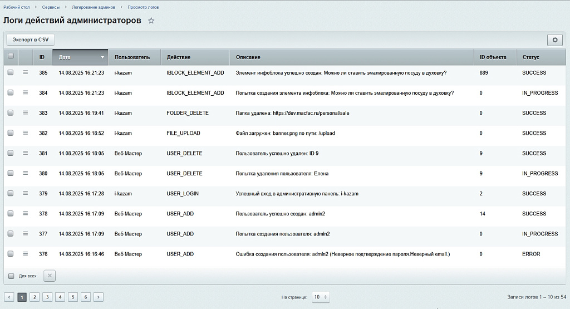Add page to favorites star icon
This screenshot has height=309, width=570.
[x=151, y=21]
